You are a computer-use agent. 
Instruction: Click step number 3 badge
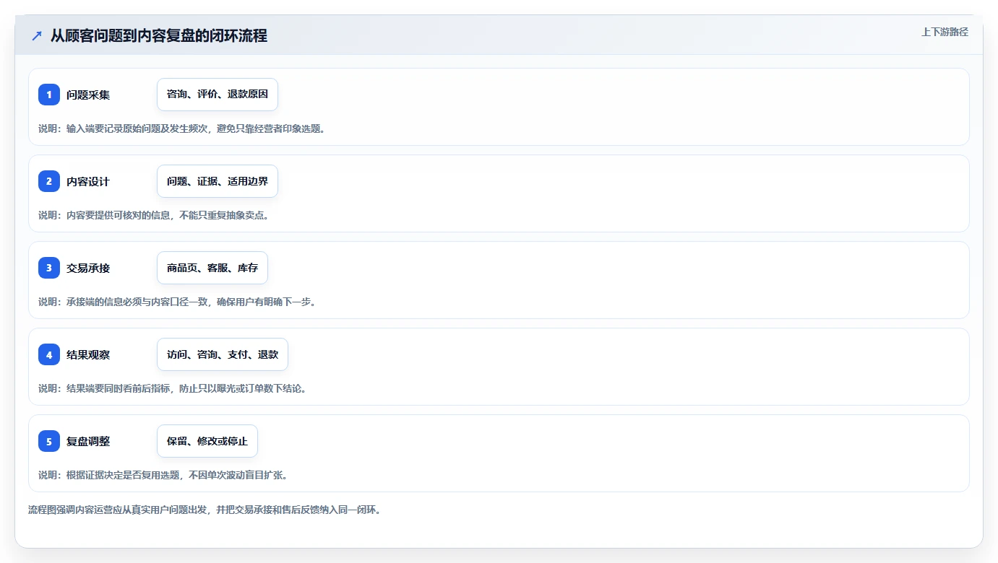click(x=49, y=268)
